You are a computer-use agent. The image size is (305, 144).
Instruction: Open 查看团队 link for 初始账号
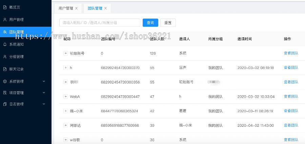click(x=291, y=53)
